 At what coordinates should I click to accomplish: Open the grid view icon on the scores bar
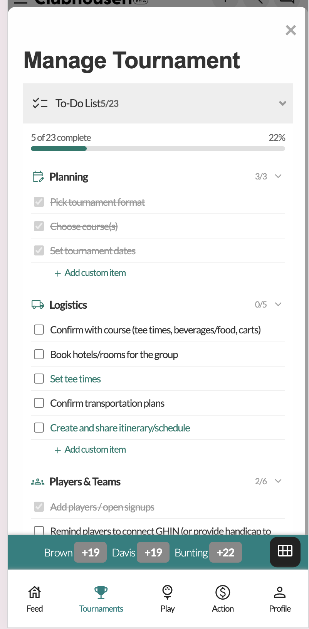(x=285, y=552)
